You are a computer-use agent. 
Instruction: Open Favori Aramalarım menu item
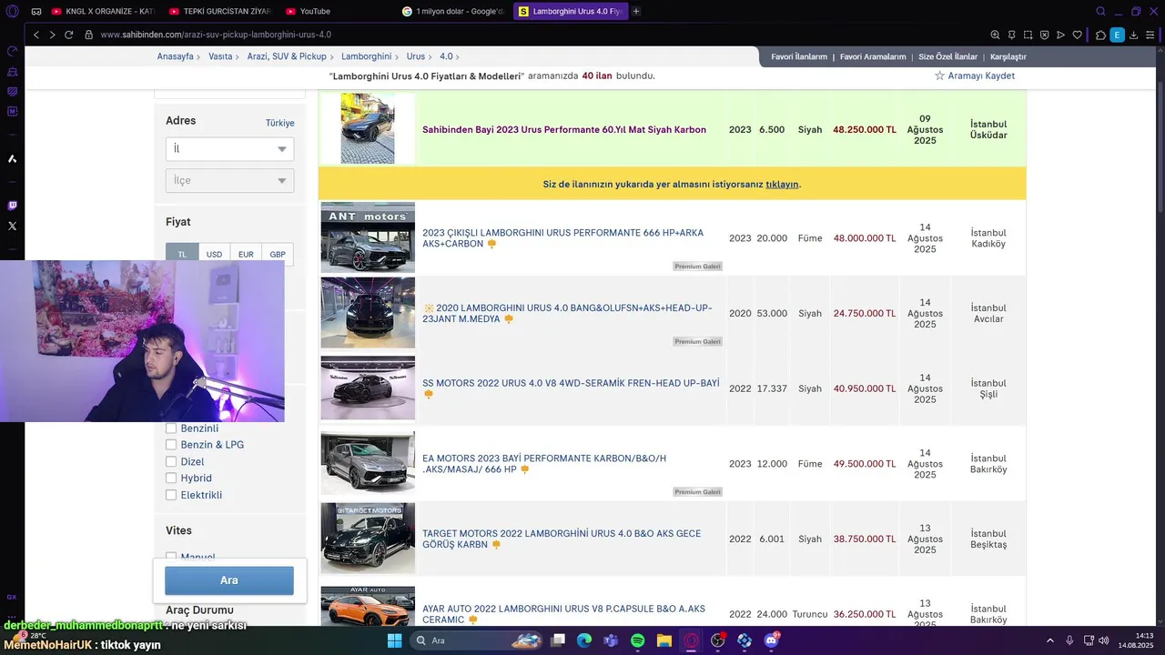tap(873, 56)
